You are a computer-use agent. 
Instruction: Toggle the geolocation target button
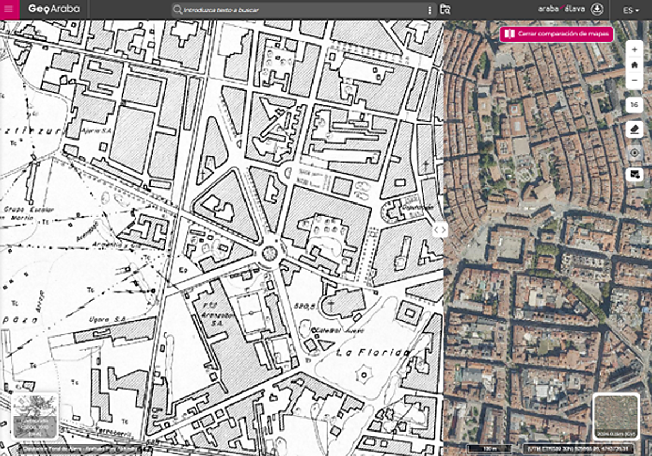tap(634, 153)
